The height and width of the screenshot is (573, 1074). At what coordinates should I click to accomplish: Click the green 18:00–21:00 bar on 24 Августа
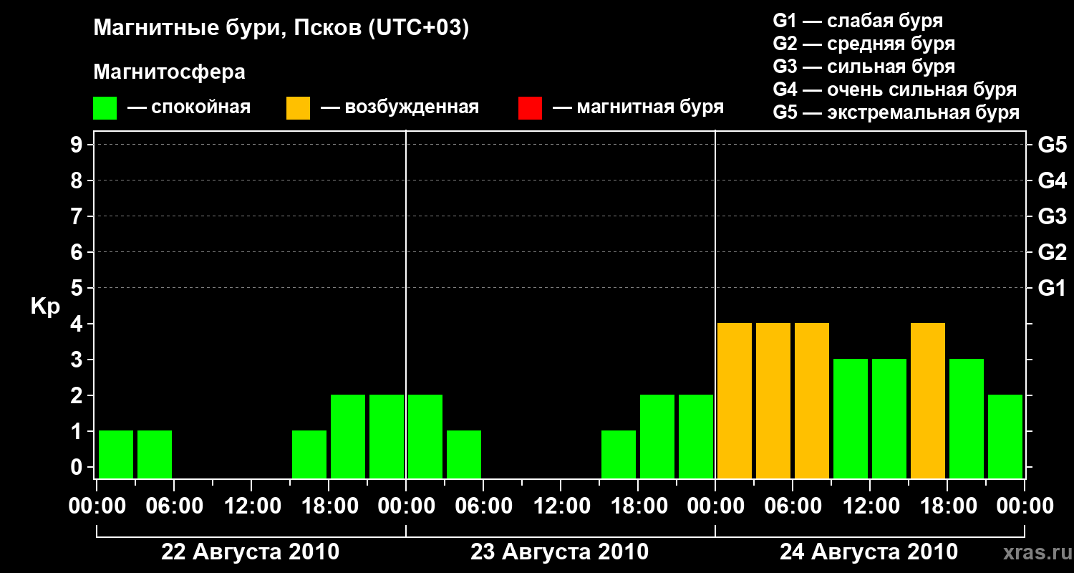[x=967, y=418]
